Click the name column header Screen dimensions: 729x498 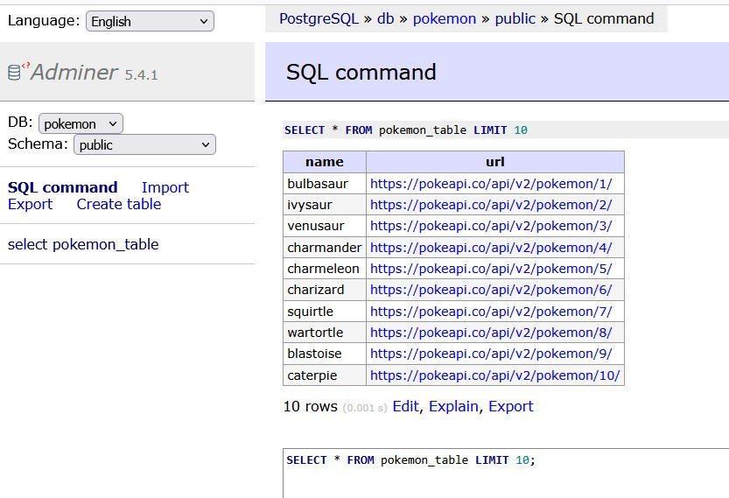pyautogui.click(x=325, y=162)
